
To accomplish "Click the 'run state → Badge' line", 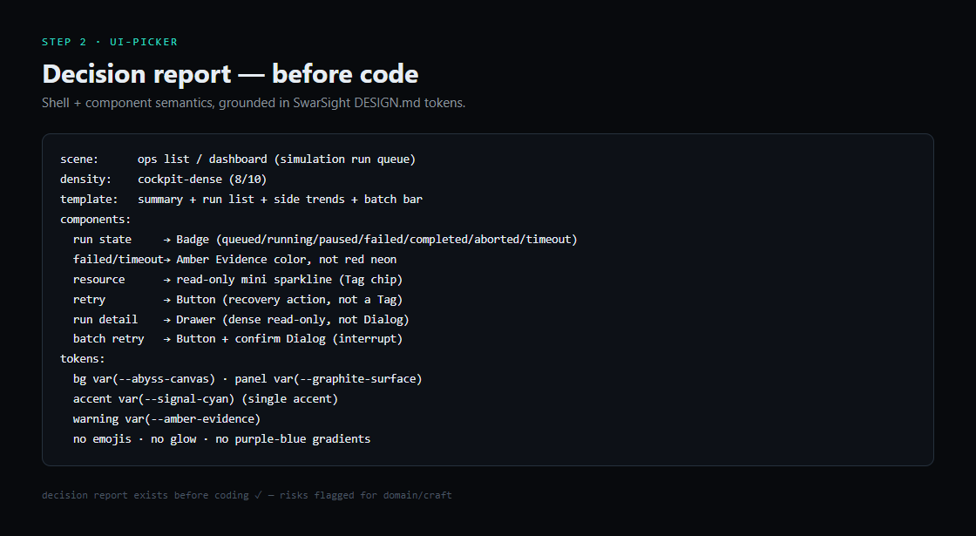I will click(325, 239).
